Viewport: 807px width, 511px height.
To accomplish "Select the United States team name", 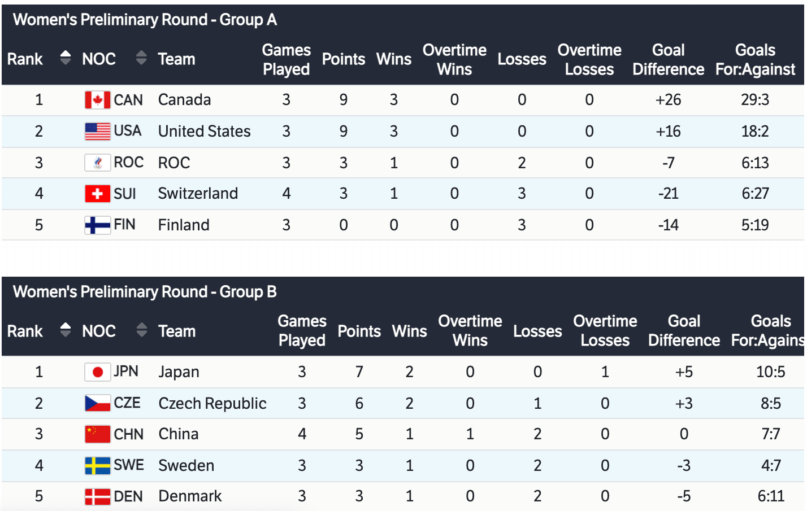I will click(204, 132).
